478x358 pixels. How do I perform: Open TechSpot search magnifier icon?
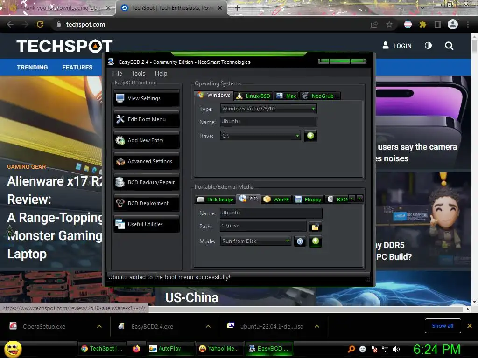point(449,46)
